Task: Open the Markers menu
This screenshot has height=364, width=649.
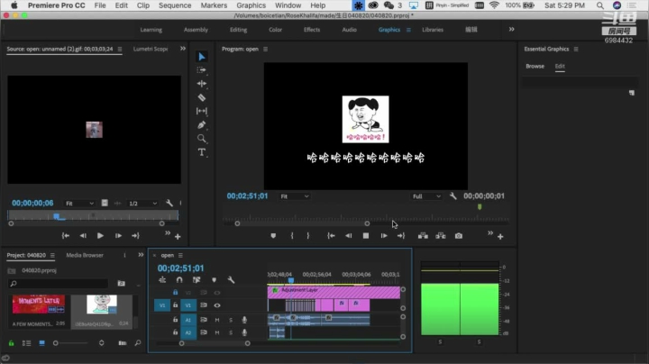Action: coord(214,5)
